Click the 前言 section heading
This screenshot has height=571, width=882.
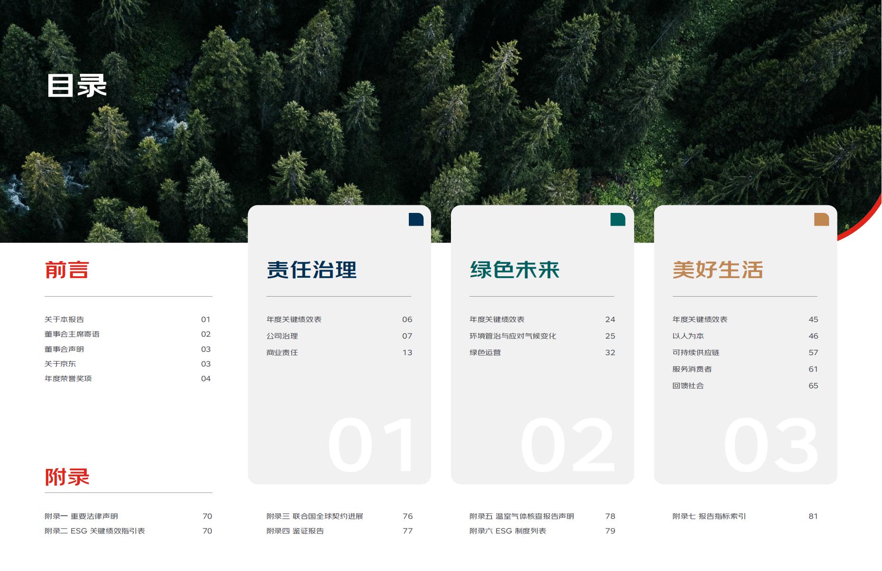point(67,270)
